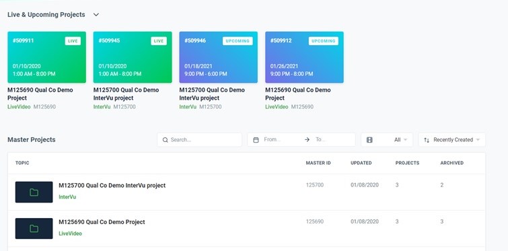
Task: Click the UPDATED column header
Action: pos(361,163)
